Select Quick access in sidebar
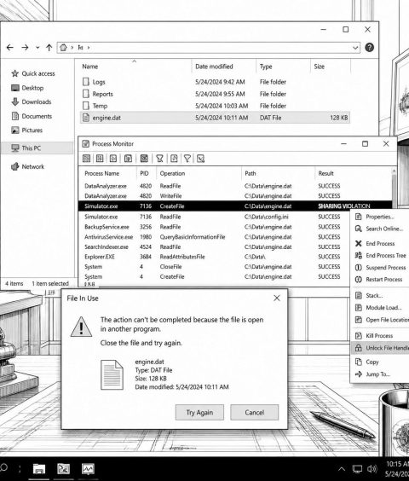 coord(33,73)
